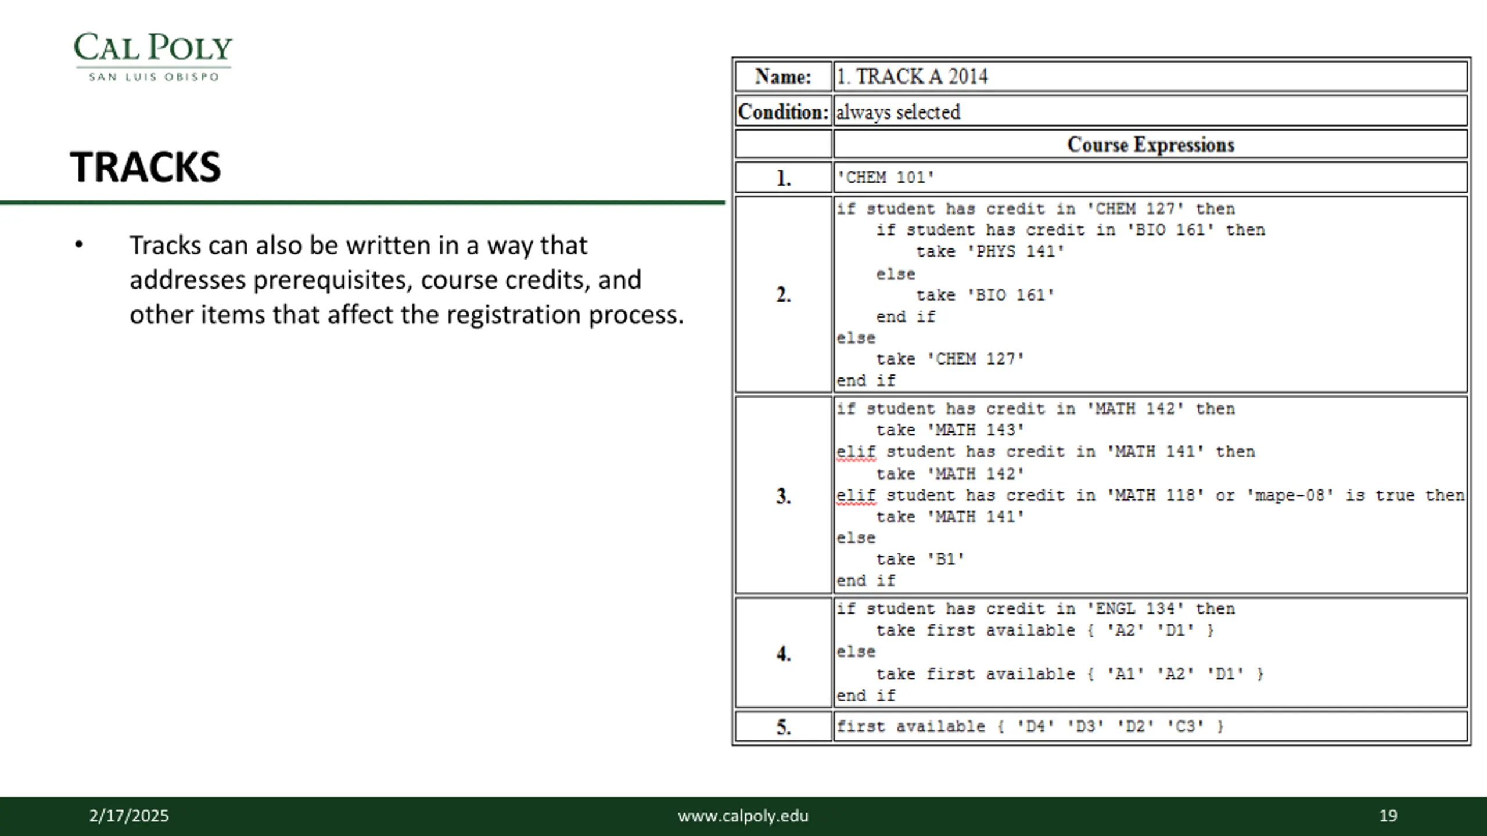Click the take 'PHYS 141' line
The image size is (1487, 836).
(x=990, y=251)
